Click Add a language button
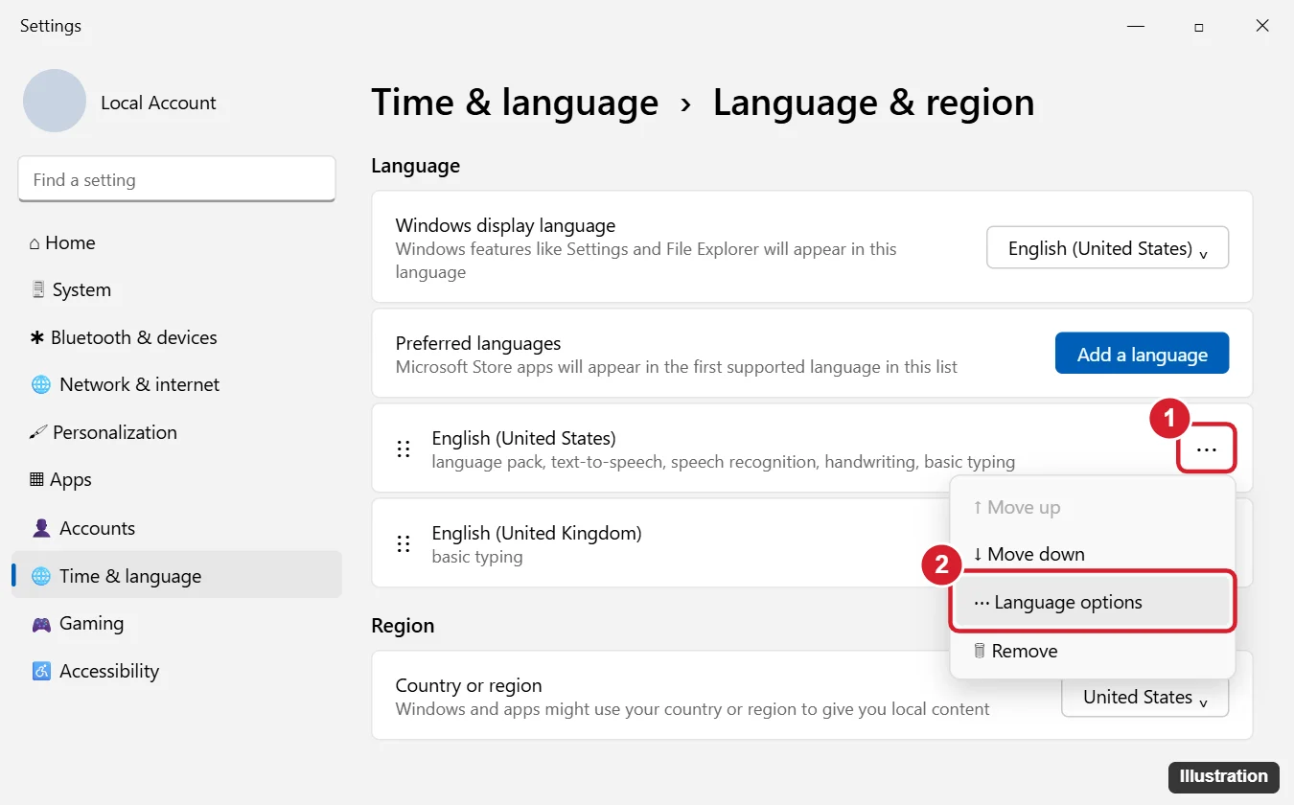Screen dimensions: 1294x805 coord(1142,354)
